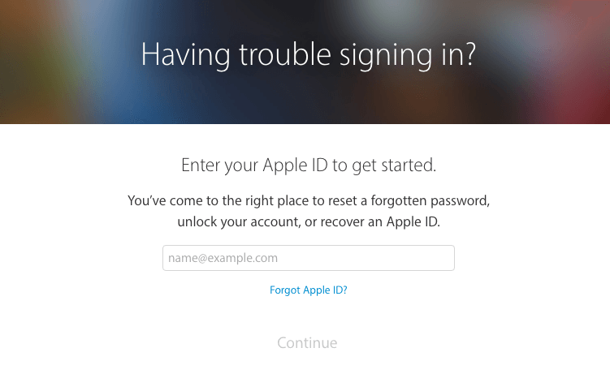Click the 'unlock your account, or recover' text line
The width and height of the screenshot is (610, 378).
point(309,221)
